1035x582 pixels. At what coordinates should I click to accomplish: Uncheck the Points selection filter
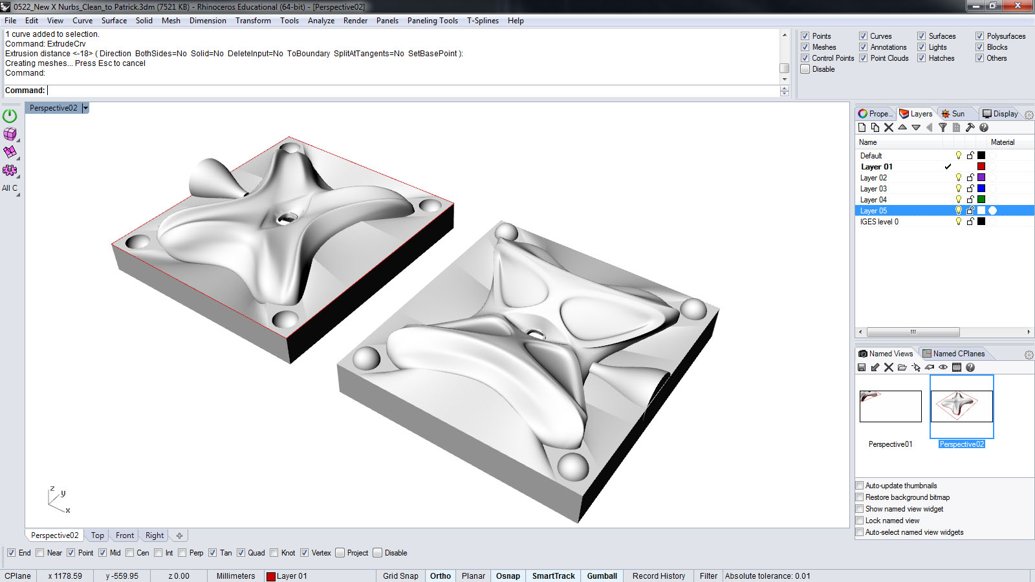[x=805, y=36]
